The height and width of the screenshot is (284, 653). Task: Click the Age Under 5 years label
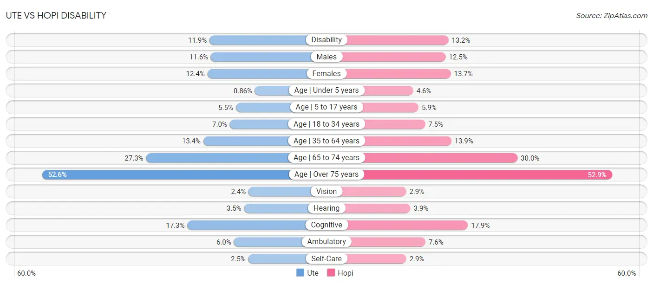pyautogui.click(x=326, y=90)
